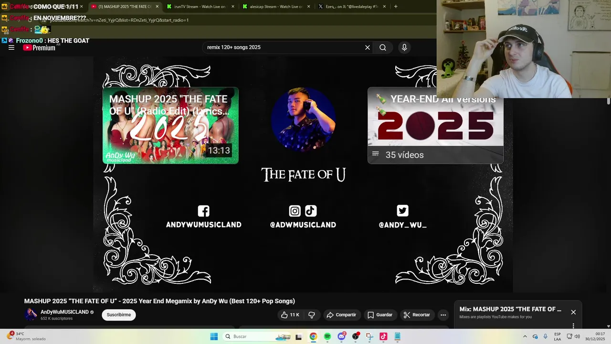Focus the browser address bar URL
The image size is (611, 344).
point(119,20)
